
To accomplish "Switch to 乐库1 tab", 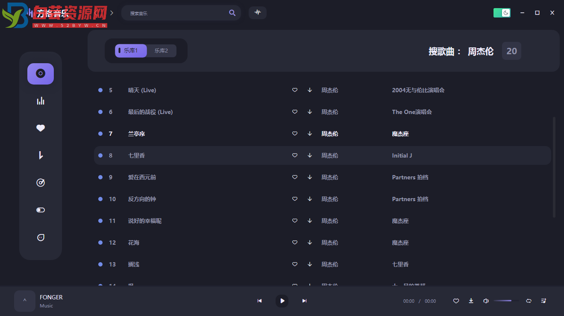I will click(x=131, y=51).
